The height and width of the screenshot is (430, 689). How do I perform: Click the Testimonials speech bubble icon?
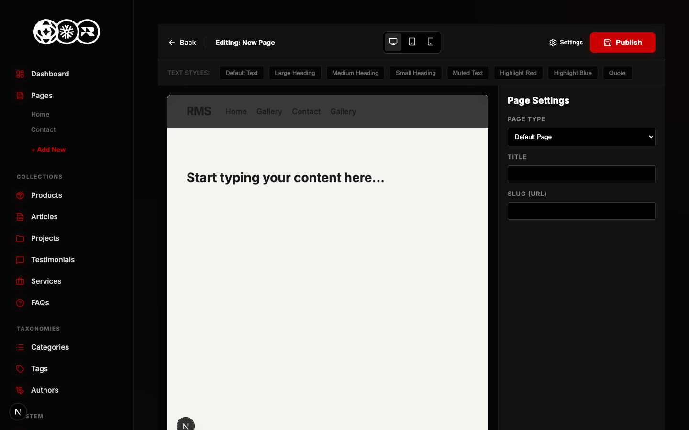click(x=20, y=260)
